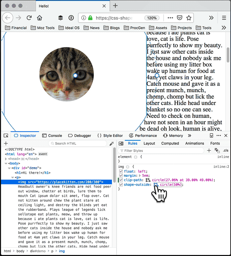The width and height of the screenshot is (231, 256).
Task: Add a new CSS rule plus icon
Action: (x=209, y=150)
